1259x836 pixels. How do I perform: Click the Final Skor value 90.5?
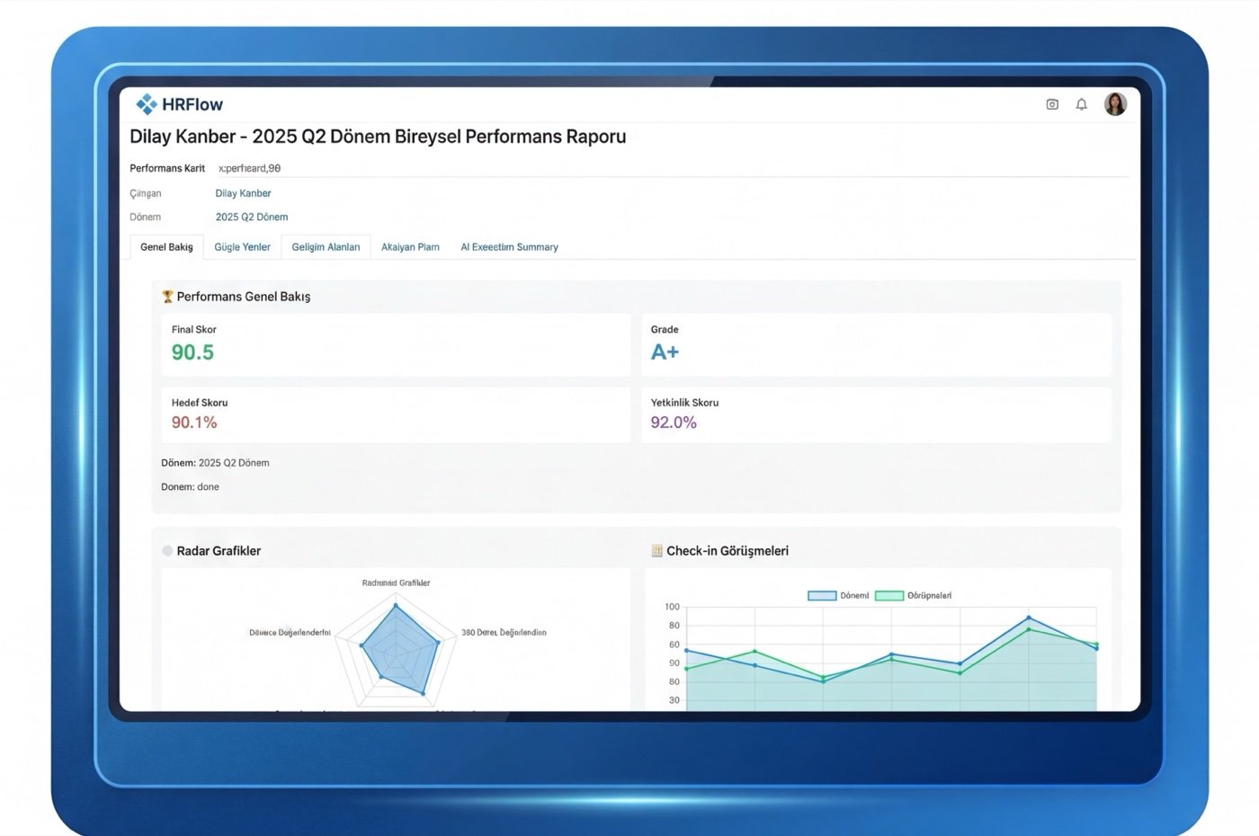tap(192, 352)
